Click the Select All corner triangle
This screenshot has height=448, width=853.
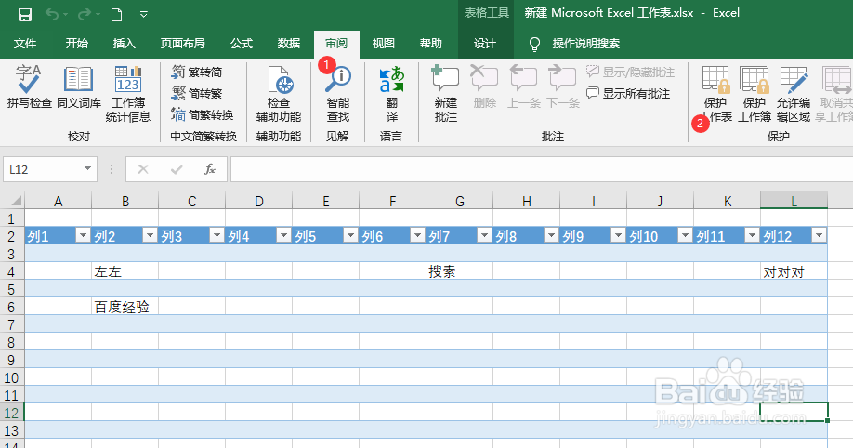click(x=13, y=201)
